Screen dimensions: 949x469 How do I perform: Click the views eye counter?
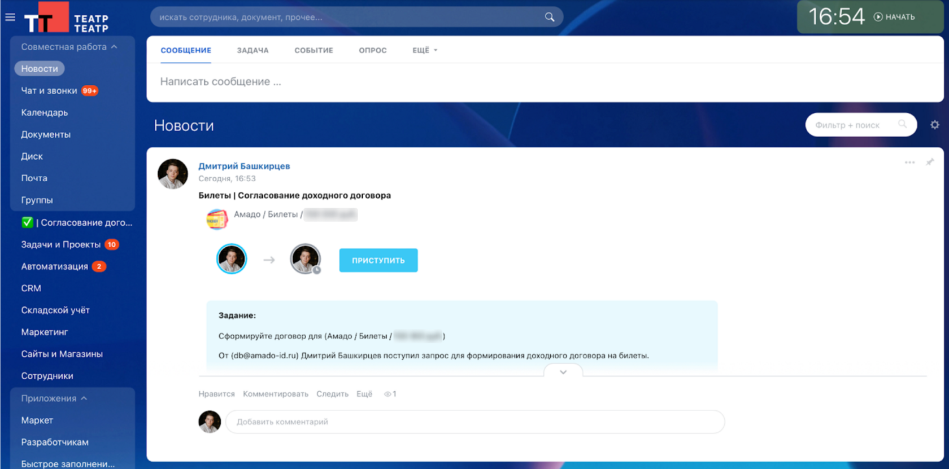(x=390, y=394)
